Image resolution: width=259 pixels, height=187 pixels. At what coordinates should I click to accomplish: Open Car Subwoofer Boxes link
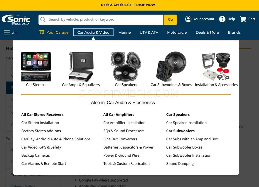[184, 147]
